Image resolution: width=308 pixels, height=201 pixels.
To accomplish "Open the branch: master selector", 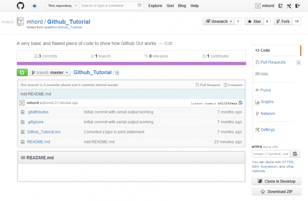I will (50, 72).
